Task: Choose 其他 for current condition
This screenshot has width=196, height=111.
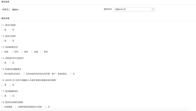Action: tap(42, 52)
